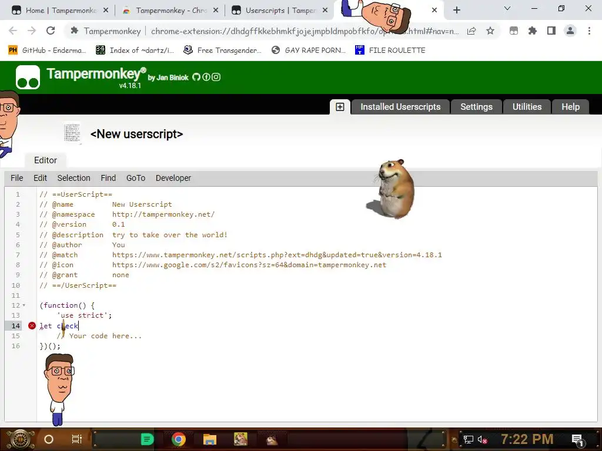Bookmark this page with the star icon
This screenshot has width=602, height=451.
click(x=490, y=31)
